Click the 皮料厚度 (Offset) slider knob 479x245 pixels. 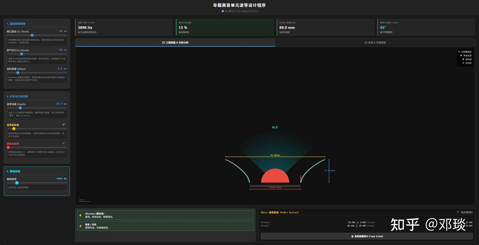click(18, 72)
